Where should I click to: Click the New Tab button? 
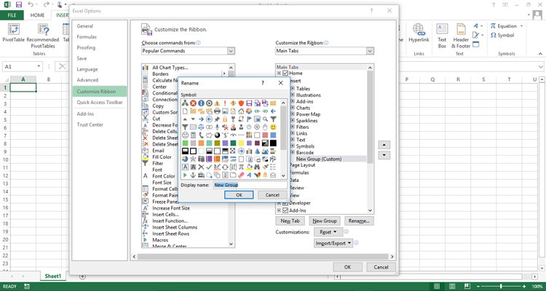coord(290,221)
